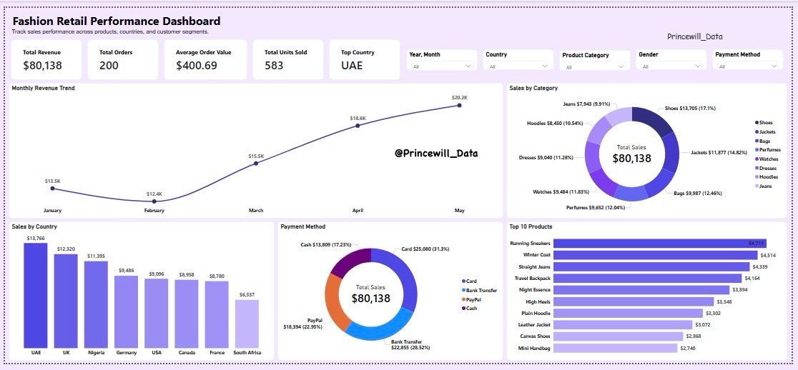Select the Straight Jeans product bar
This screenshot has width=798, height=370.
tap(651, 267)
